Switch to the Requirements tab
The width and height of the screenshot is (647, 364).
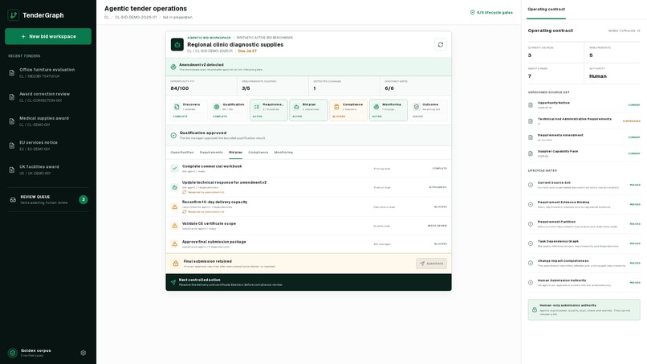coord(211,153)
